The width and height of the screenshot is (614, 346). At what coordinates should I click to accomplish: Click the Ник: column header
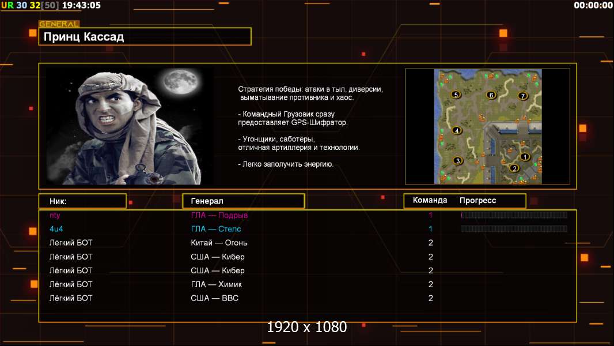[x=82, y=201]
